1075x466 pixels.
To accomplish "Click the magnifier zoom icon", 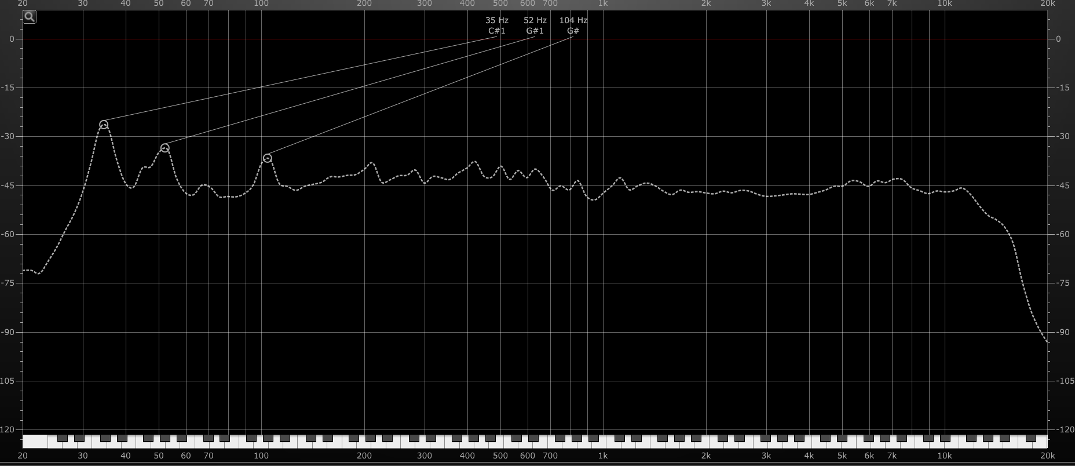I will click(30, 17).
